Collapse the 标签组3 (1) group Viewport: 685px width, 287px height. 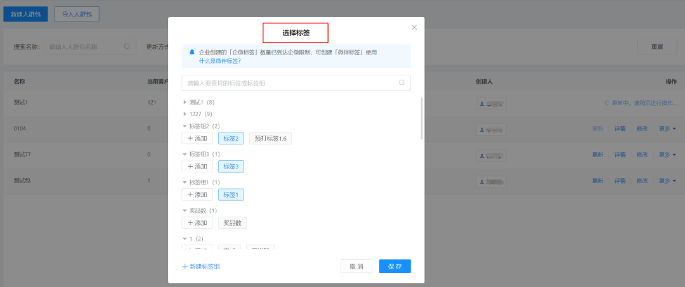(185, 155)
